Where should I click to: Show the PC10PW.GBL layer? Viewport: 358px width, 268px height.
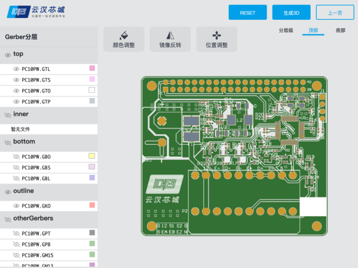point(16,178)
